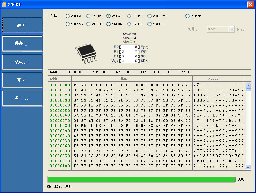Select address row 000000A0
Screen dimensions: 256x193
click(60, 136)
